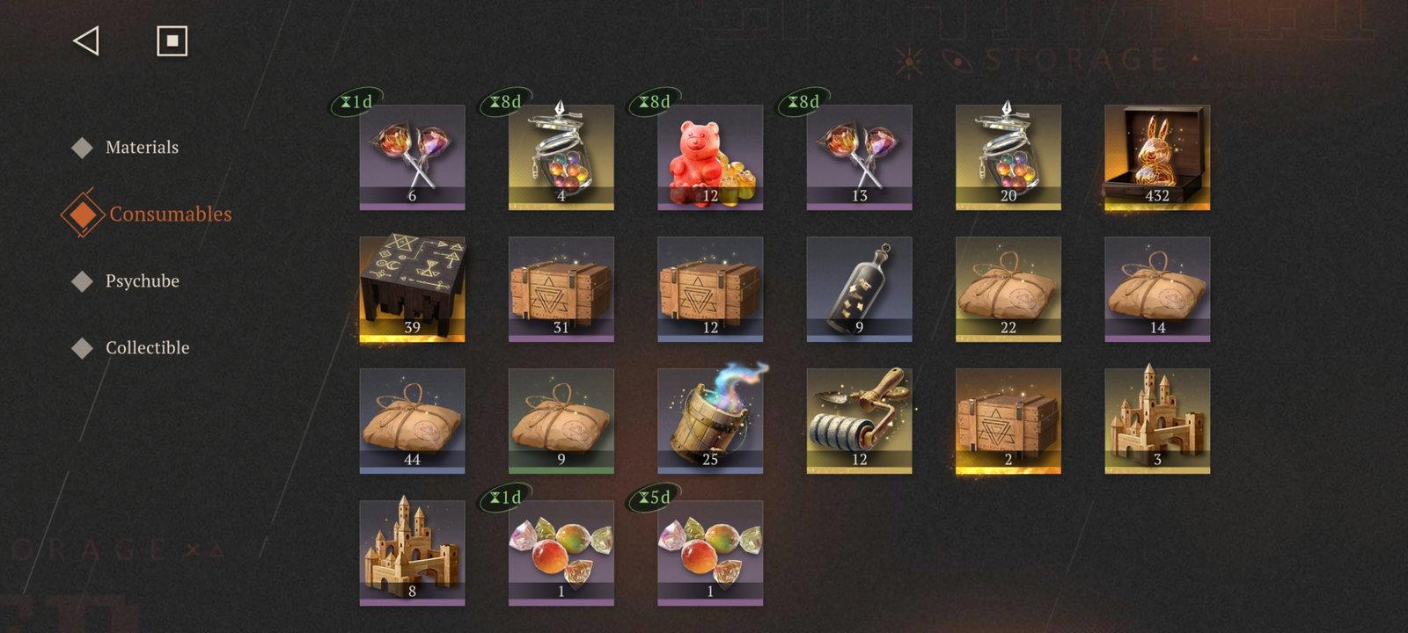Select the paint roller item with 12
Viewport: 1408px width, 633px height.
click(860, 421)
